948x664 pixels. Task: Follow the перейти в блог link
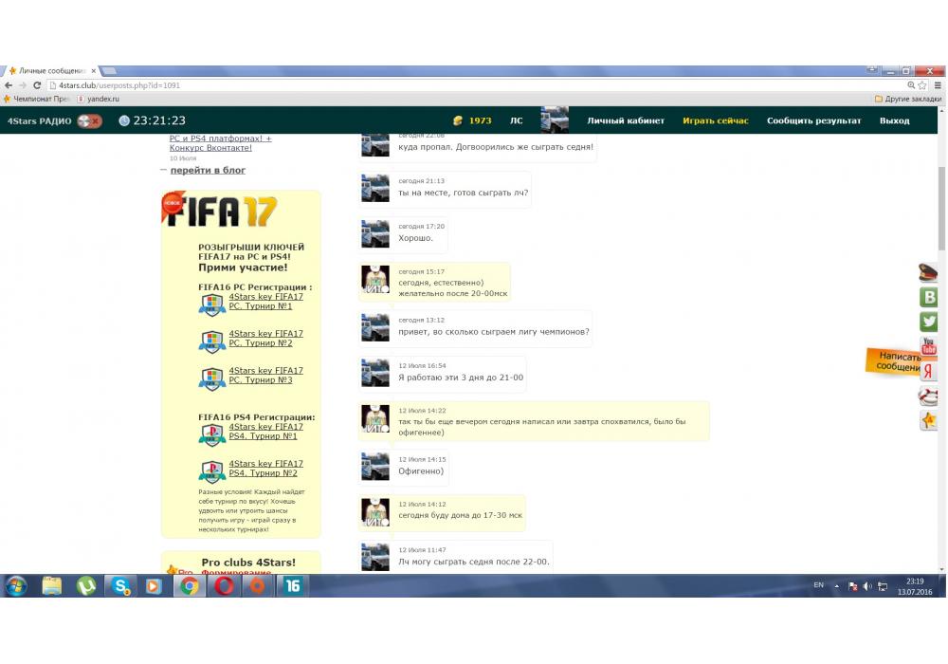(x=208, y=170)
